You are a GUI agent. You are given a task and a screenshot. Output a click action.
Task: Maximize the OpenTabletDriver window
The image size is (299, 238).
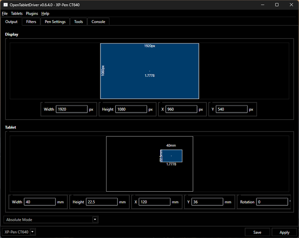coord(277,5)
